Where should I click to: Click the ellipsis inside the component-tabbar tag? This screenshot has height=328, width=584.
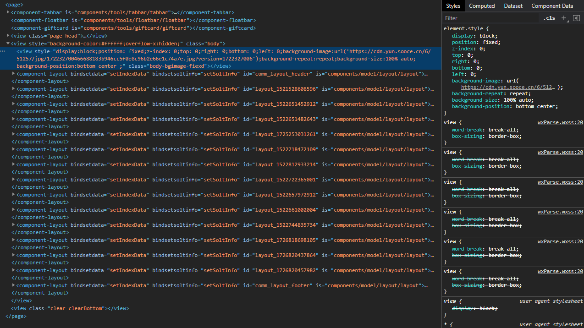[175, 12]
